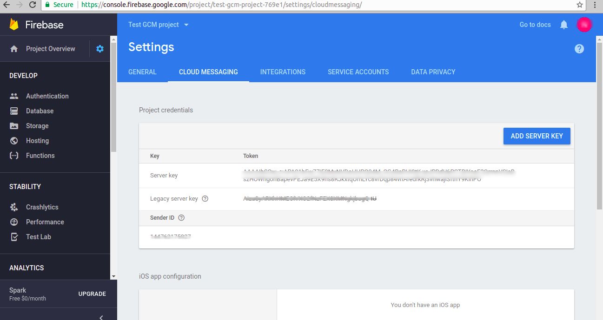Go forward with browser forward arrow
The width and height of the screenshot is (603, 320).
(x=19, y=5)
